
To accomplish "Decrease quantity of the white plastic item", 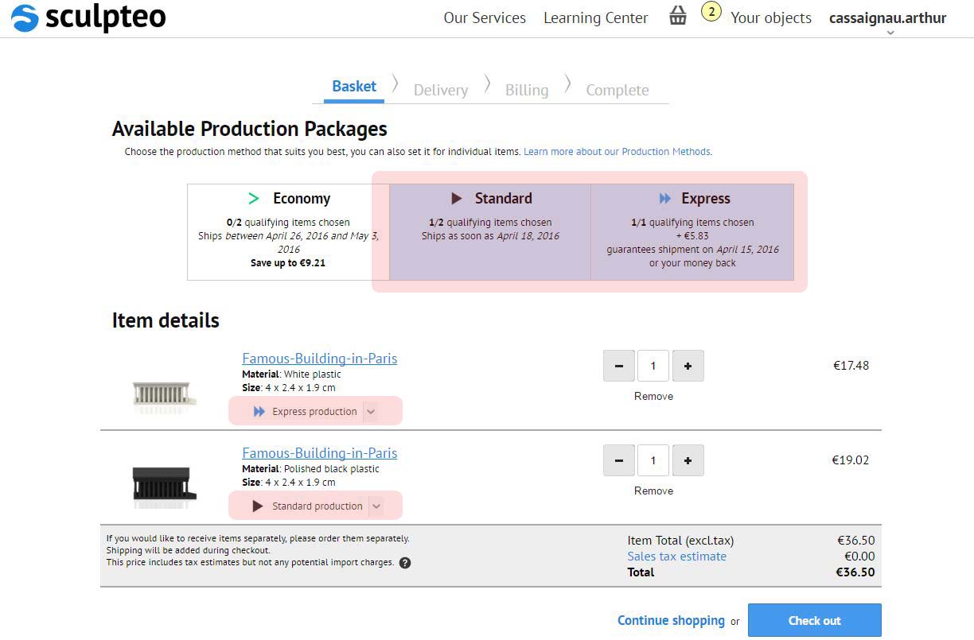I will coord(619,367).
